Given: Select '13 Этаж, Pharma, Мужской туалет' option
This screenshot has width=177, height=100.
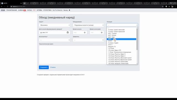Looking at the screenshot, I should click(121, 60).
